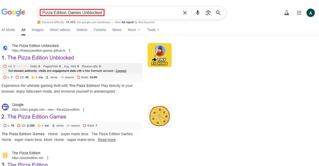319x166 pixels.
Task: Switch to Videos tab
Action: (82, 30)
